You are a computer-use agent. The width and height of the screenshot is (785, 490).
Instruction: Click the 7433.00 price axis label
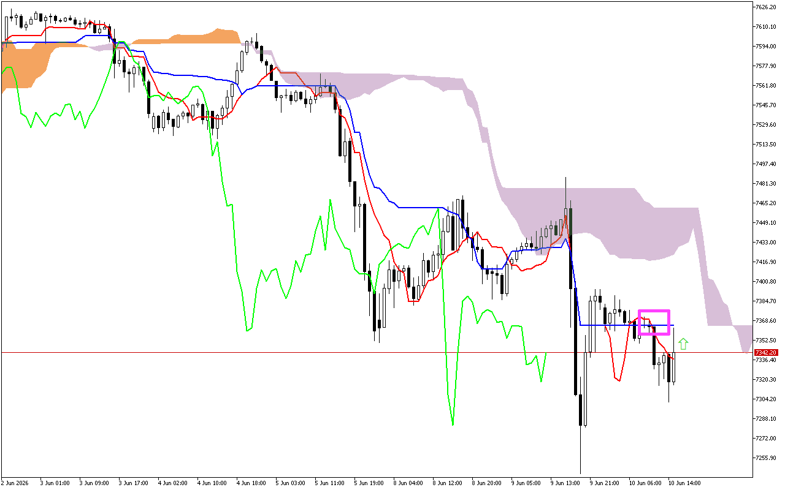767,243
